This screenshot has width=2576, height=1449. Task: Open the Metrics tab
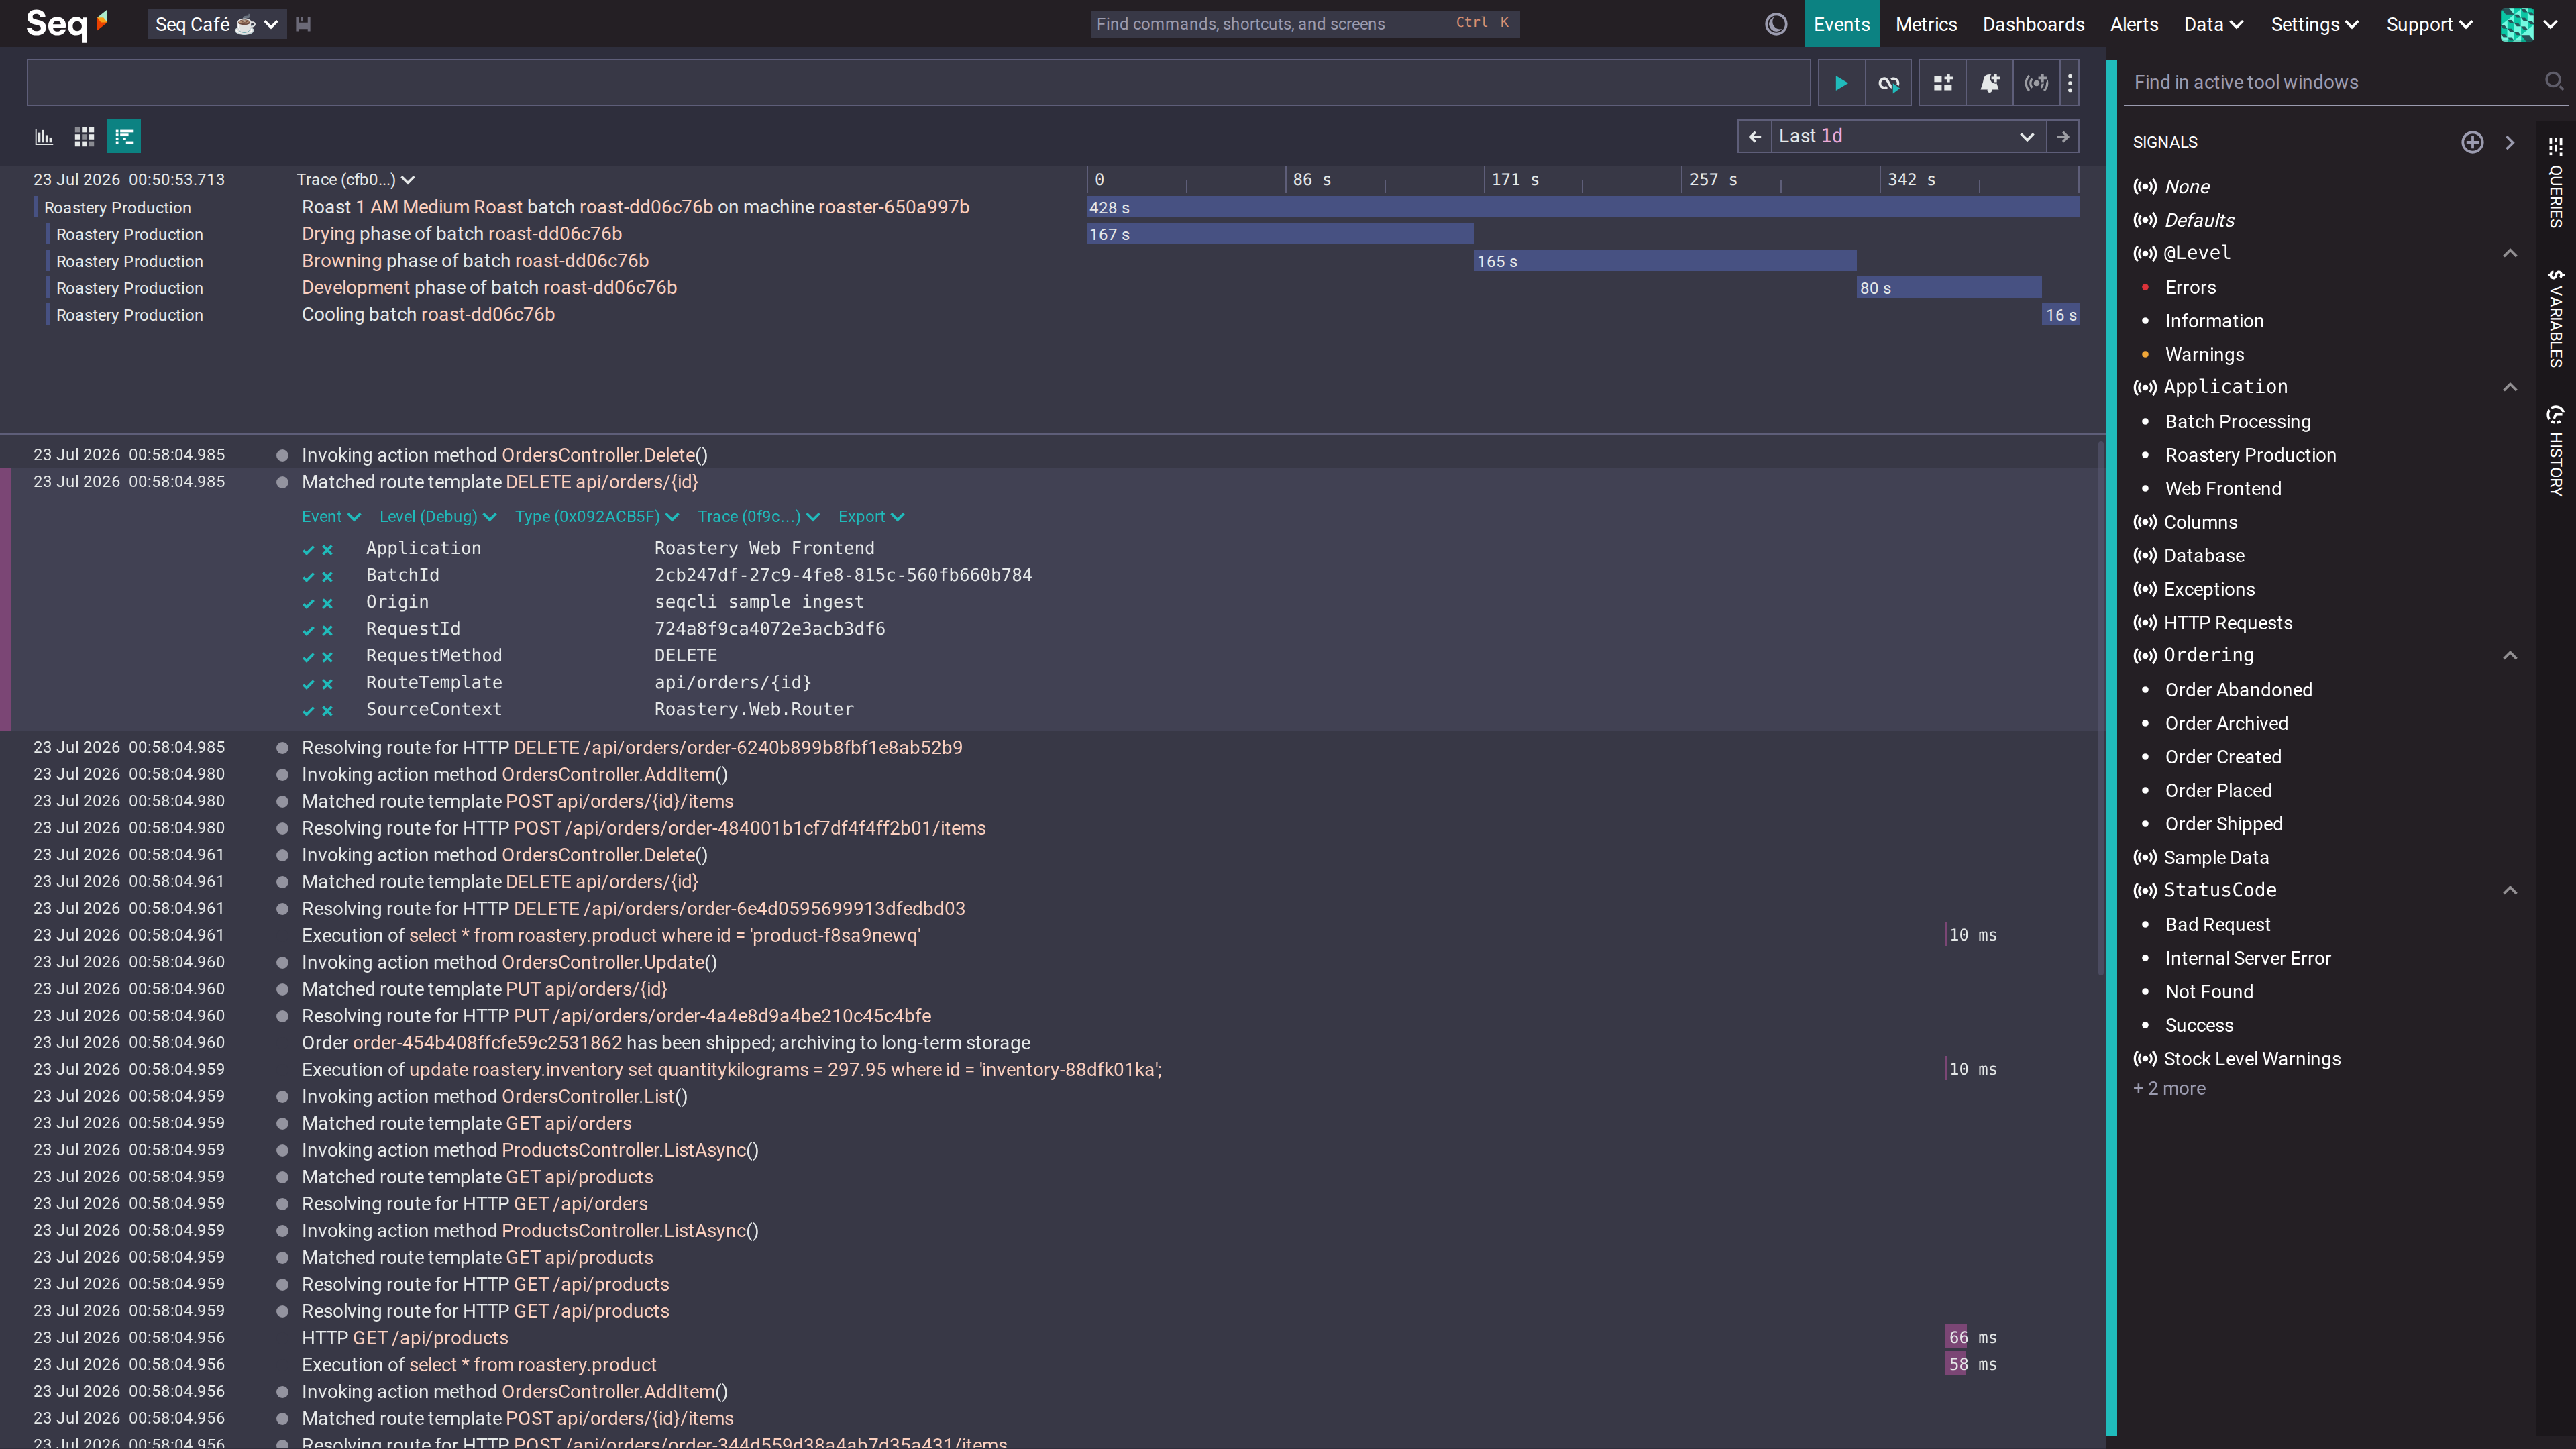click(1926, 24)
